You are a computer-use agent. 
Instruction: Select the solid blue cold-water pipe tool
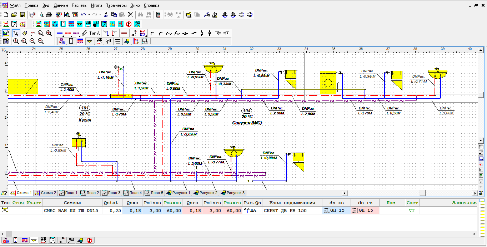coord(59,33)
